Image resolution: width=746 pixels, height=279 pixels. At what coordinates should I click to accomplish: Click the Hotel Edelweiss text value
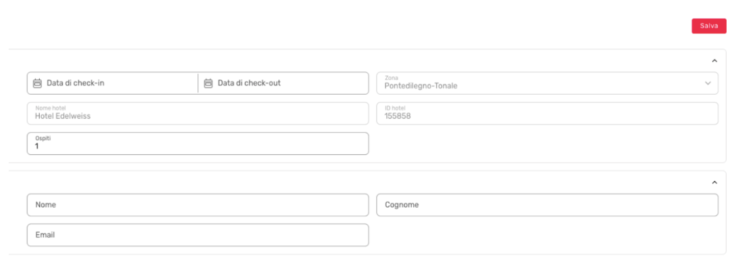tap(63, 116)
